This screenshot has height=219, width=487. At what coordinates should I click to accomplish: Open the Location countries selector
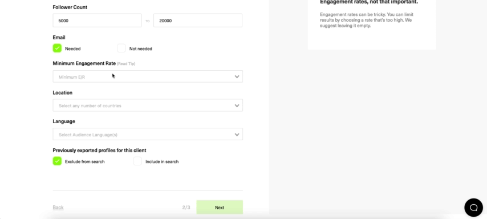148,106
